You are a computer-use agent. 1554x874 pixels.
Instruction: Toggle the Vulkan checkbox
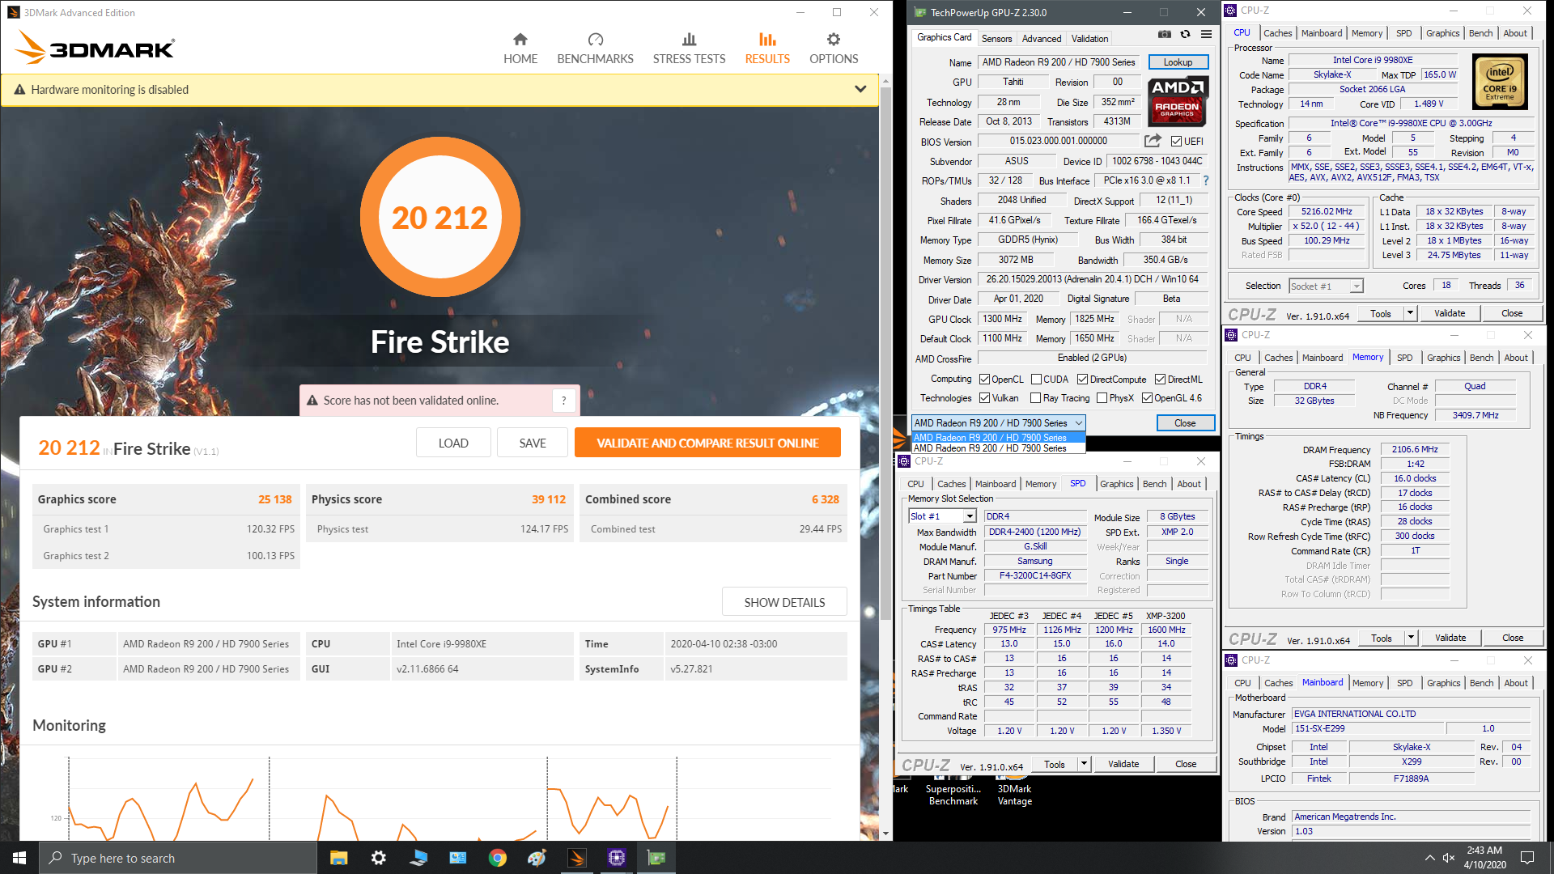(x=984, y=397)
